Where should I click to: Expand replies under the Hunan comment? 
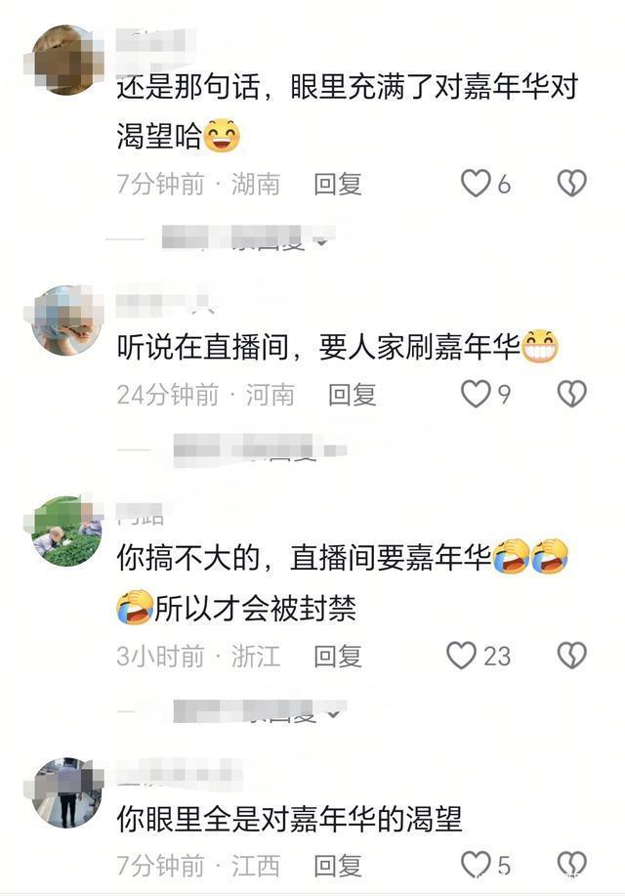coord(247,238)
